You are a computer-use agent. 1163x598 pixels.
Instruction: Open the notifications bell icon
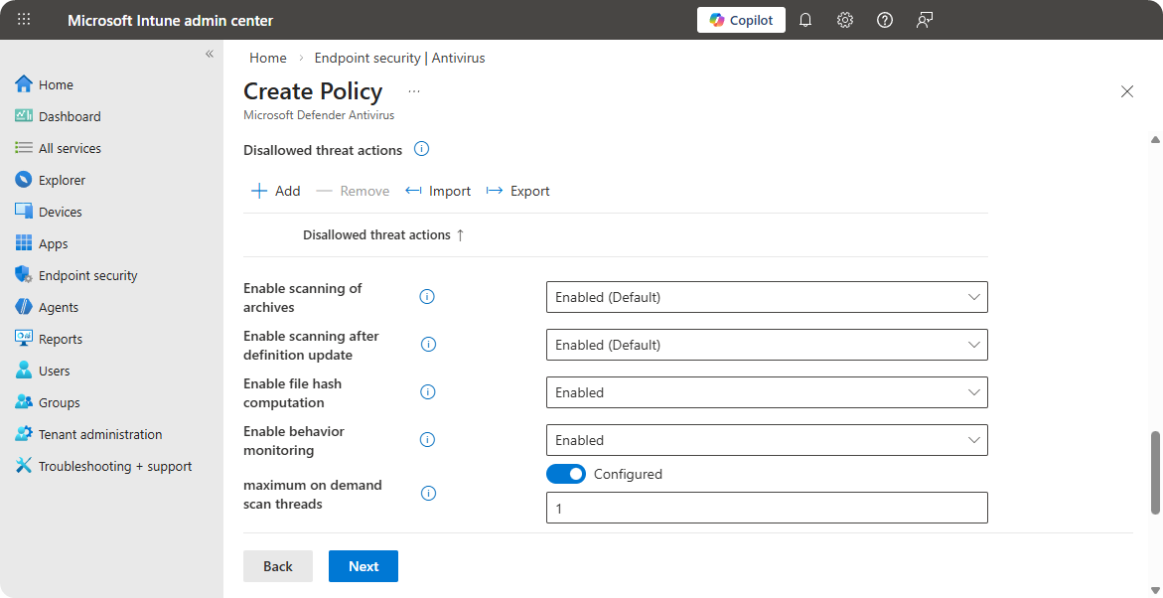[805, 20]
